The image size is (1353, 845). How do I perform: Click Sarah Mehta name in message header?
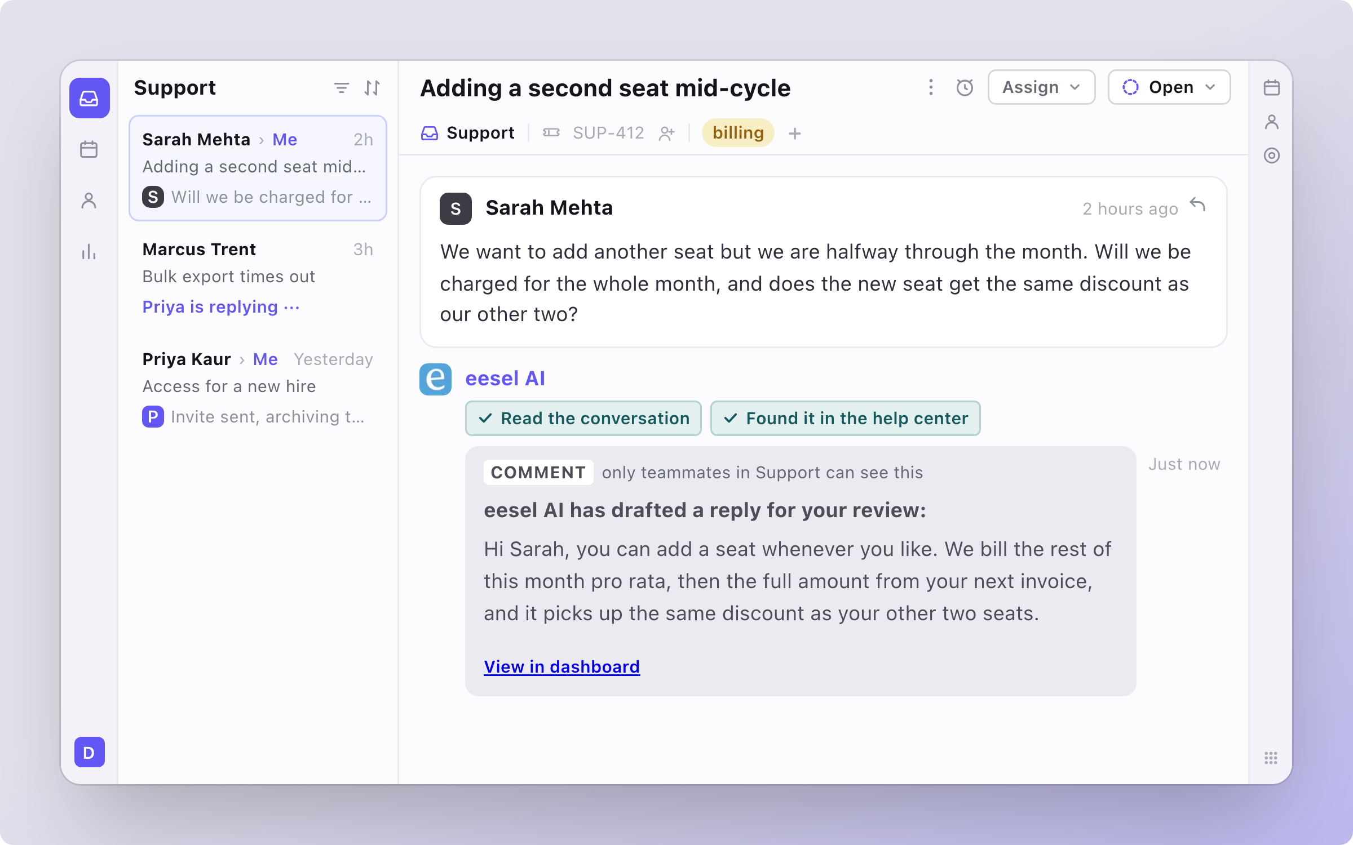[549, 208]
